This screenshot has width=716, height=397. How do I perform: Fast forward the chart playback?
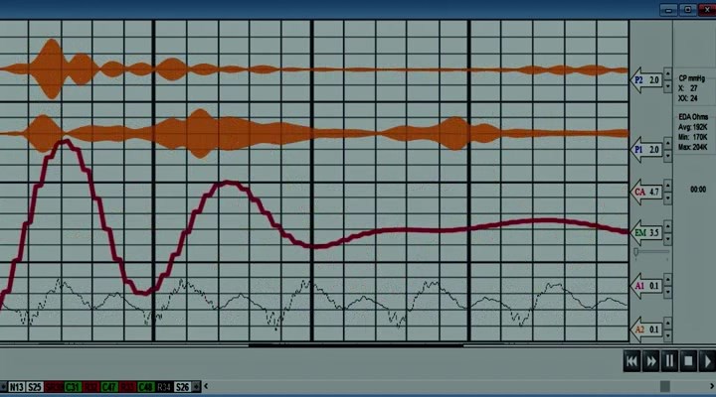[650, 361]
